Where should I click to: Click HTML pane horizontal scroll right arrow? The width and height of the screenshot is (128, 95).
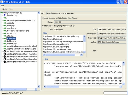point(121,87)
